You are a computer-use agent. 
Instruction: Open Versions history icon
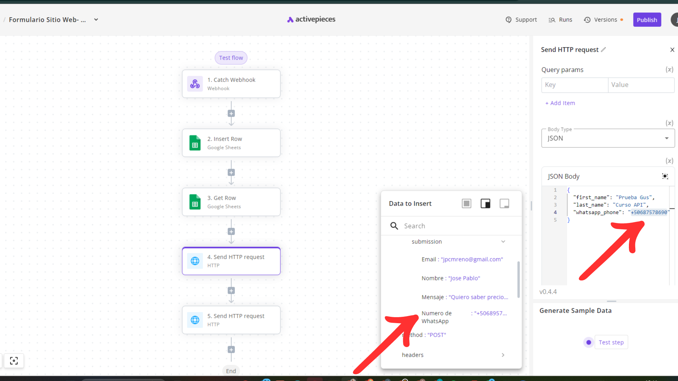click(587, 20)
